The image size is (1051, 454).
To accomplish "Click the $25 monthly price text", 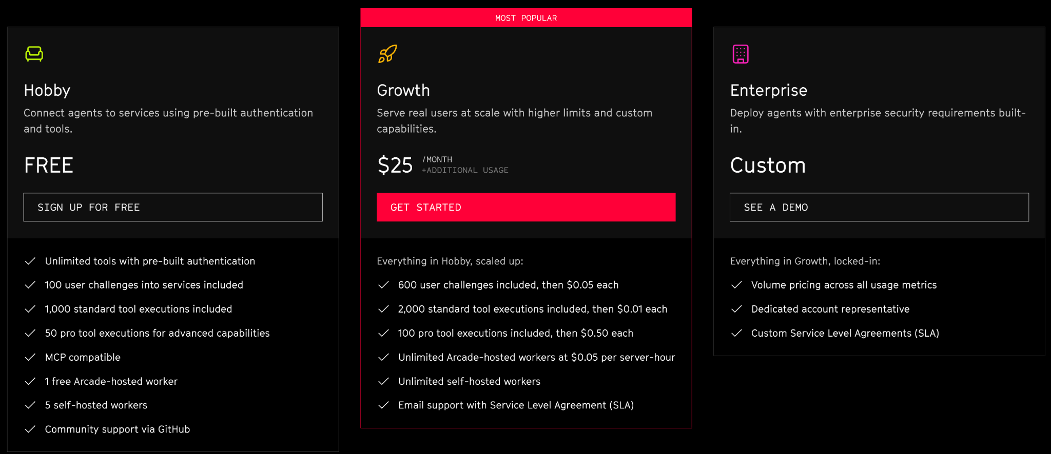I will point(395,165).
